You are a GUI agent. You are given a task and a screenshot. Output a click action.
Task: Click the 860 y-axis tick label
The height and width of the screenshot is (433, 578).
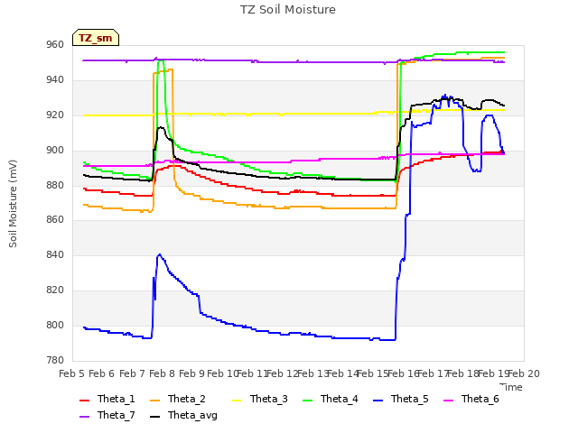55,220
